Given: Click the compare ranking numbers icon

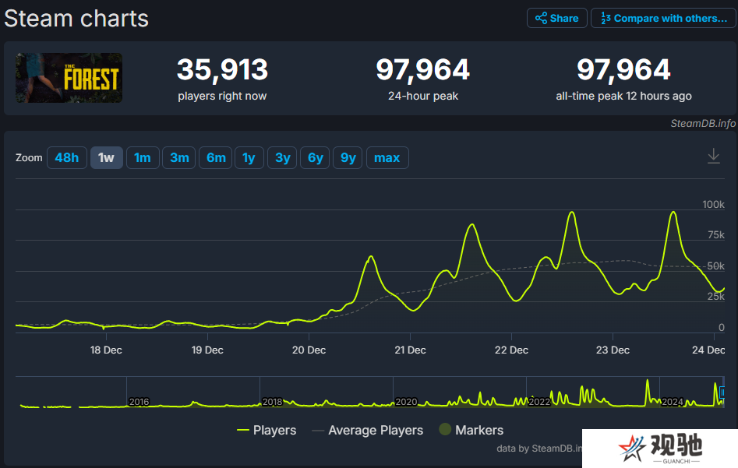Looking at the screenshot, I should pos(606,19).
